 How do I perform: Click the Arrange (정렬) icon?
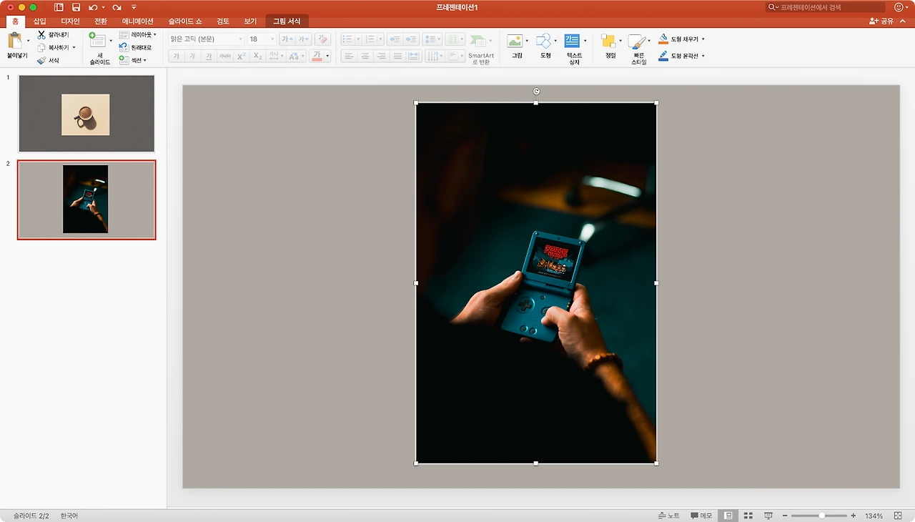pos(608,41)
